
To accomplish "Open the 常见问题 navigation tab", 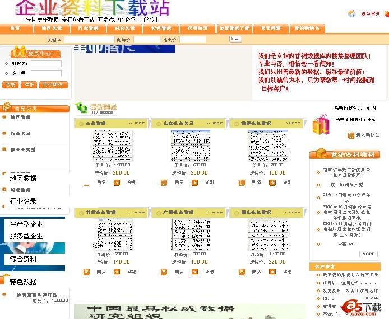I will (x=271, y=28).
